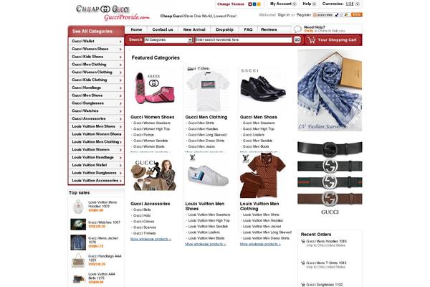This screenshot has width=430, height=287.
Task: Click Louis Vuitton Mens Hoodies 1003 thumbnail
Action: tap(78, 207)
